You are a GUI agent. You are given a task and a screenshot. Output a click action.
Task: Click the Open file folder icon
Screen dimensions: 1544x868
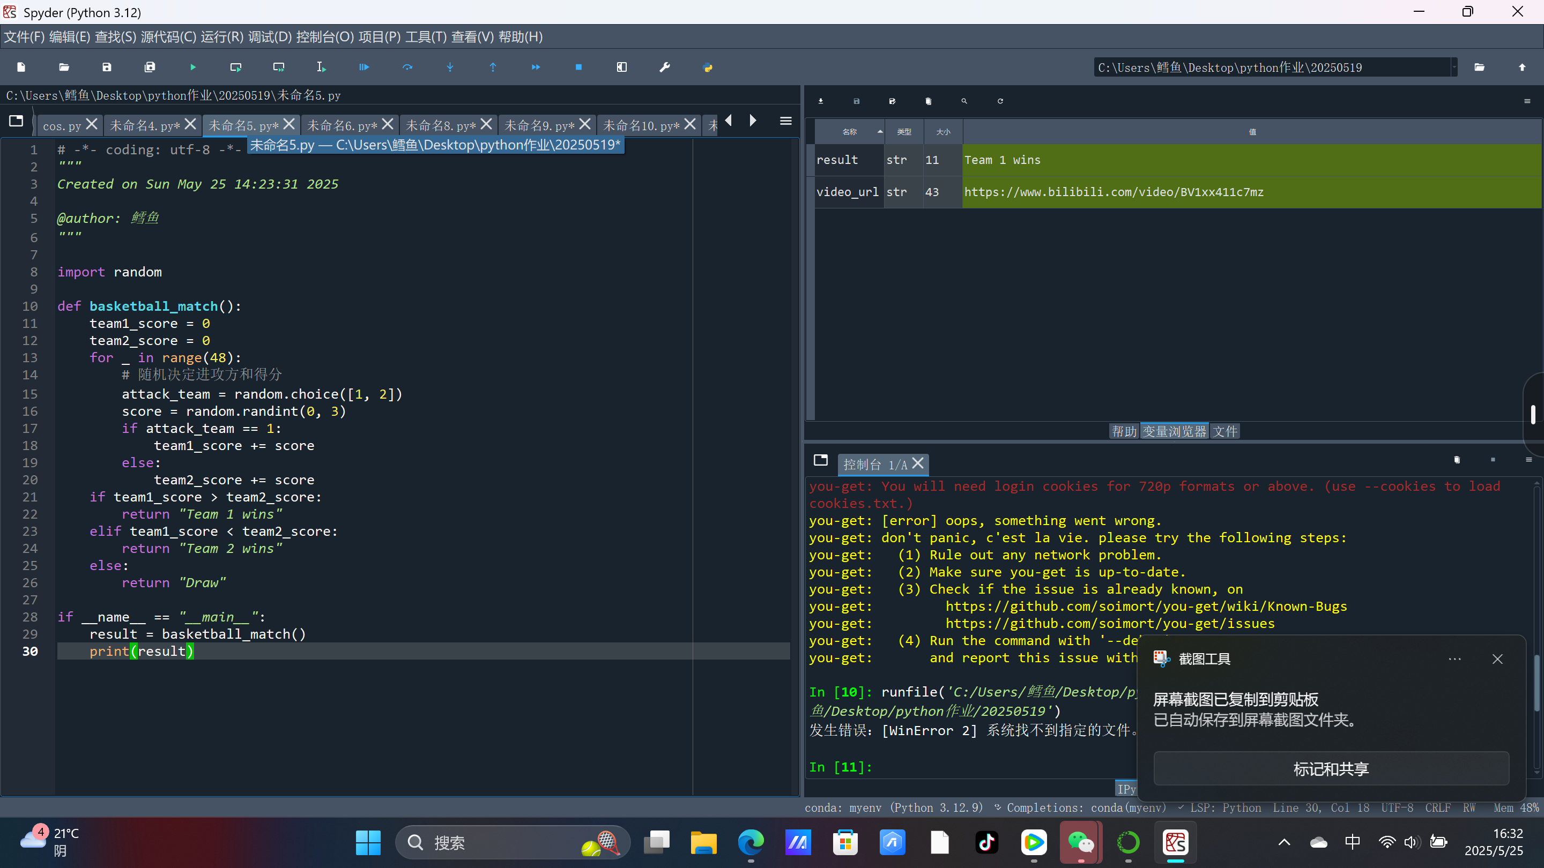pos(64,67)
